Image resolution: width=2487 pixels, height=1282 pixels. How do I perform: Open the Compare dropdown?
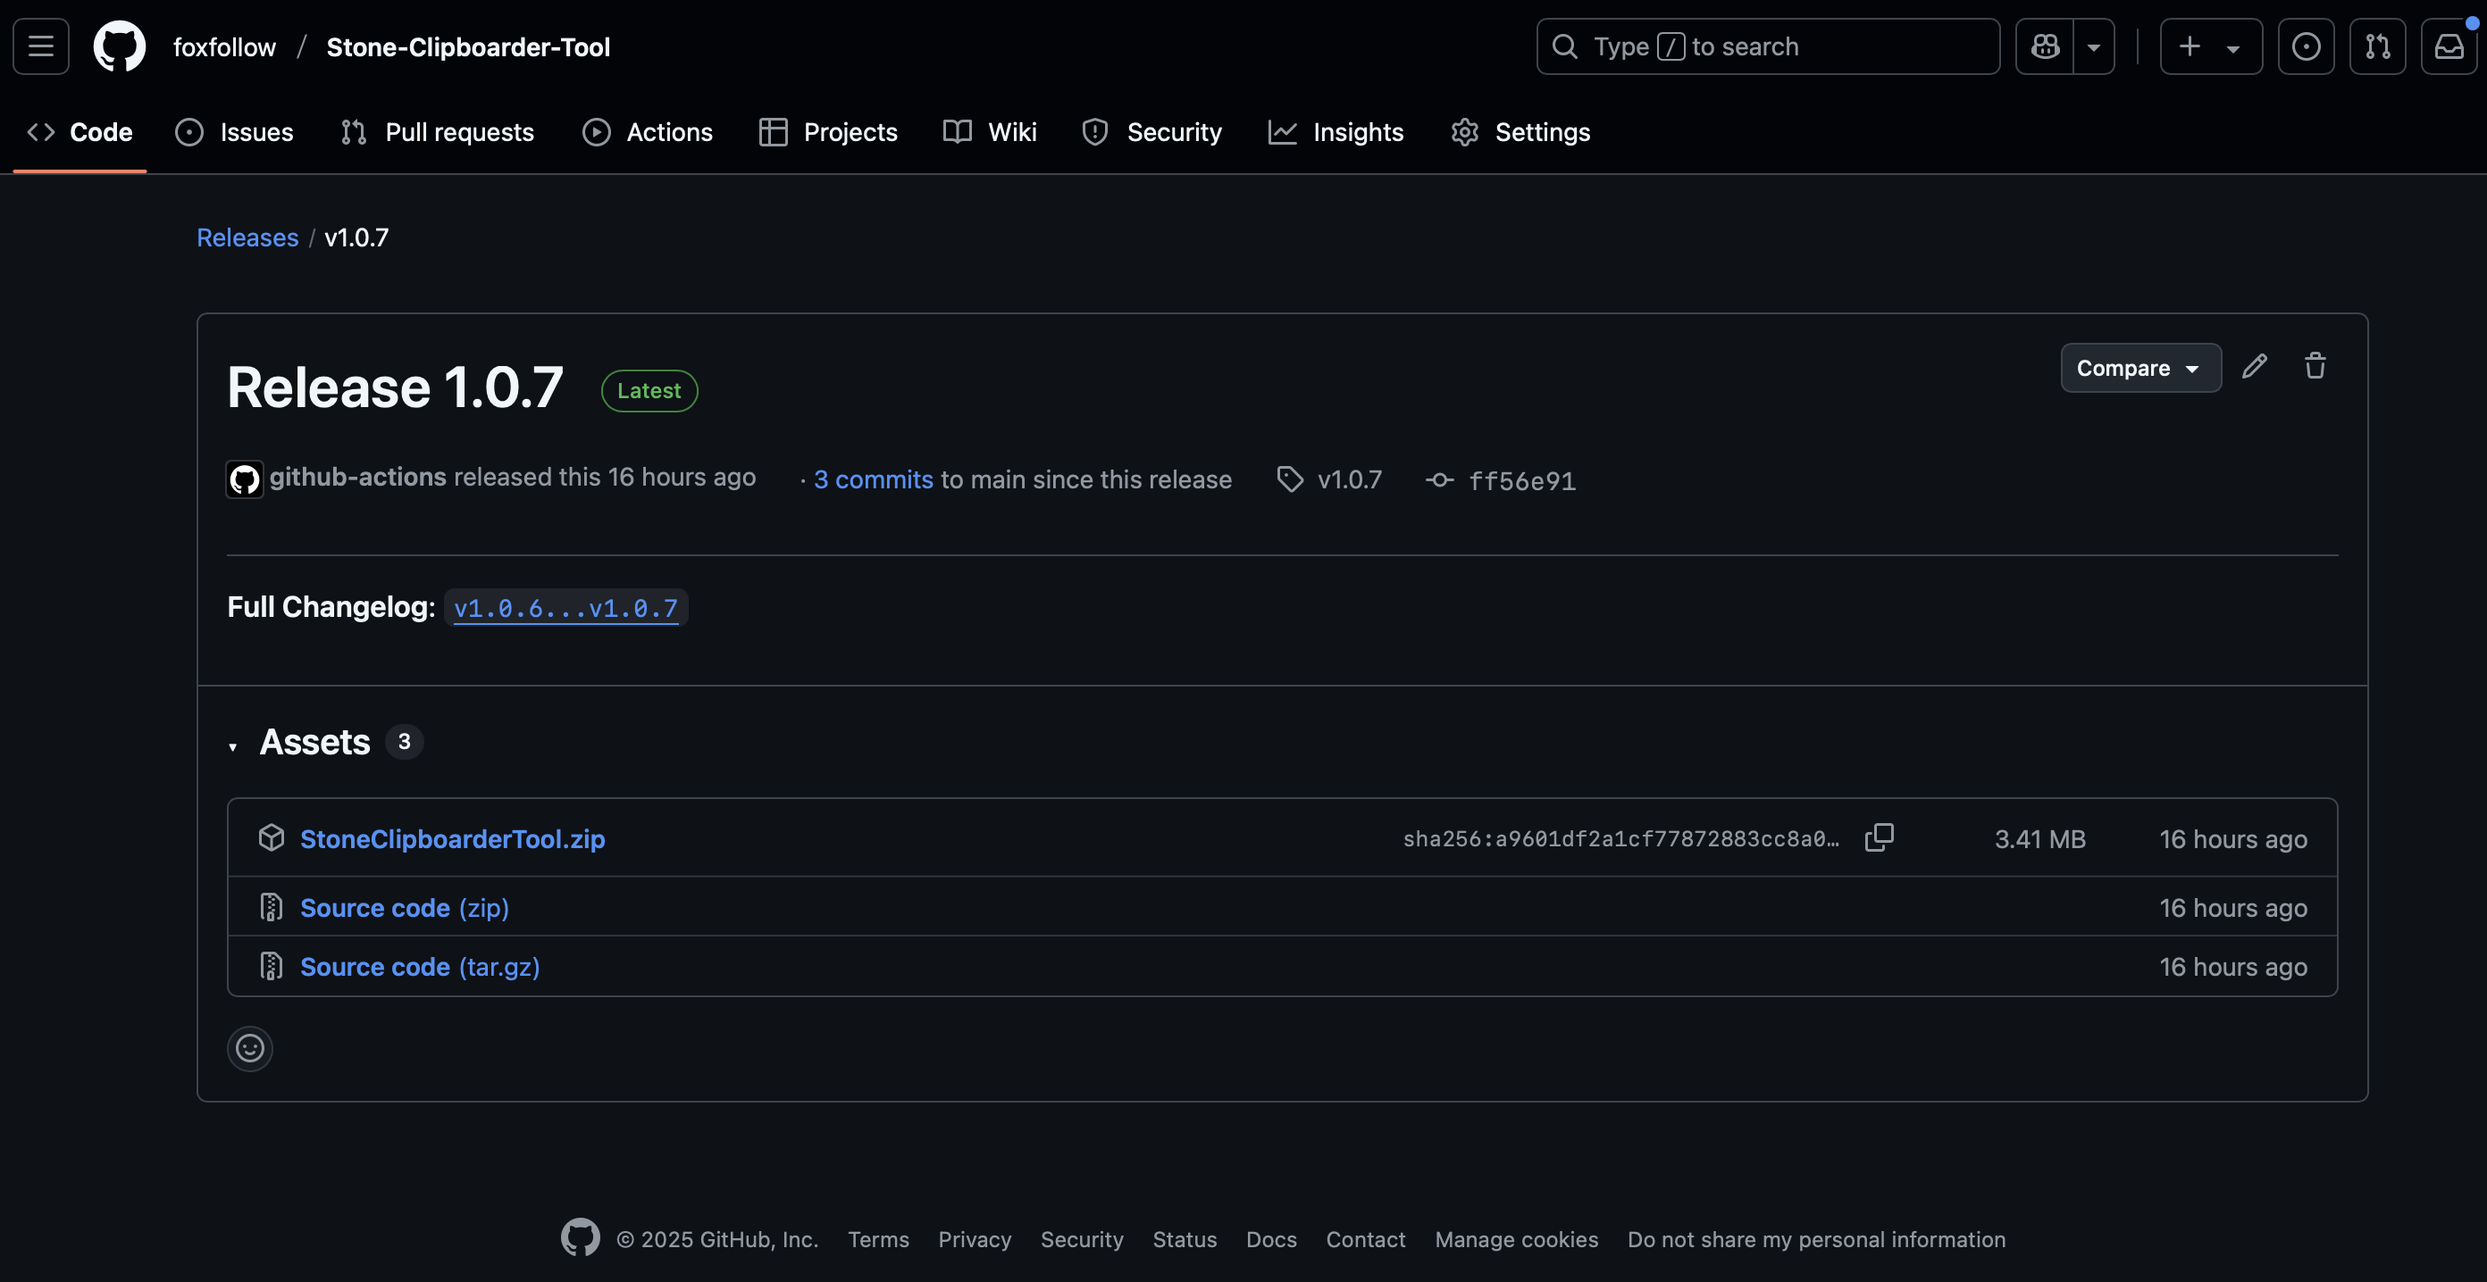click(x=2140, y=368)
